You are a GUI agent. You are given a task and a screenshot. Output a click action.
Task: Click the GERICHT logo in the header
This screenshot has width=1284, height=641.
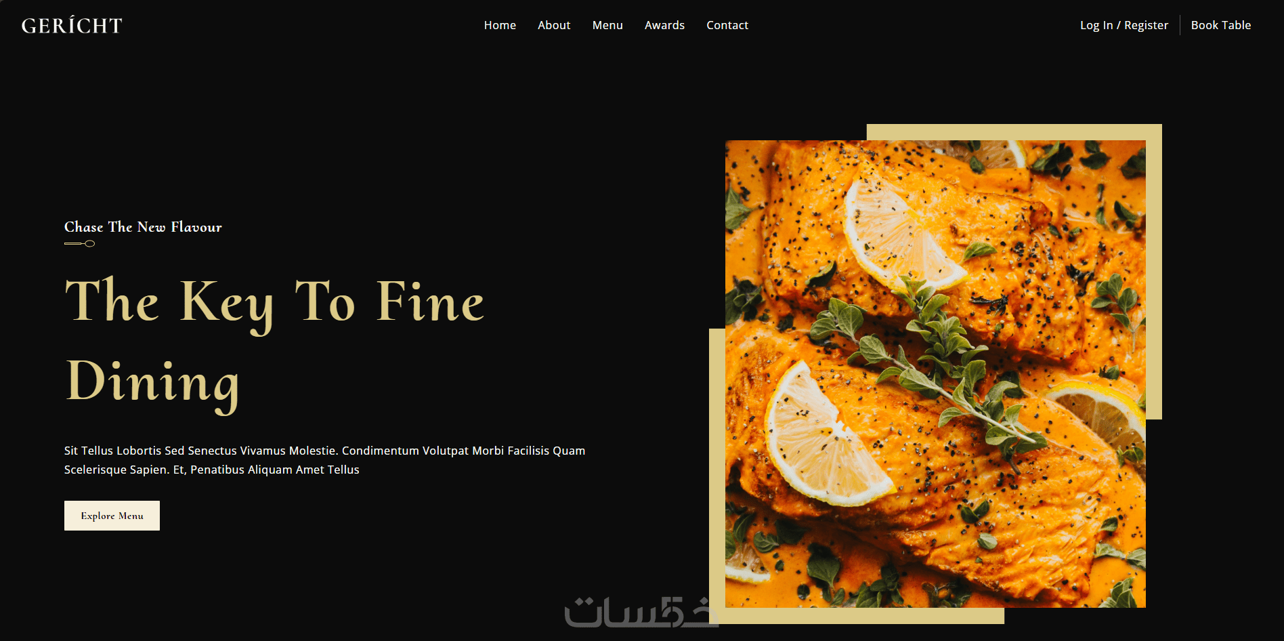(x=72, y=26)
